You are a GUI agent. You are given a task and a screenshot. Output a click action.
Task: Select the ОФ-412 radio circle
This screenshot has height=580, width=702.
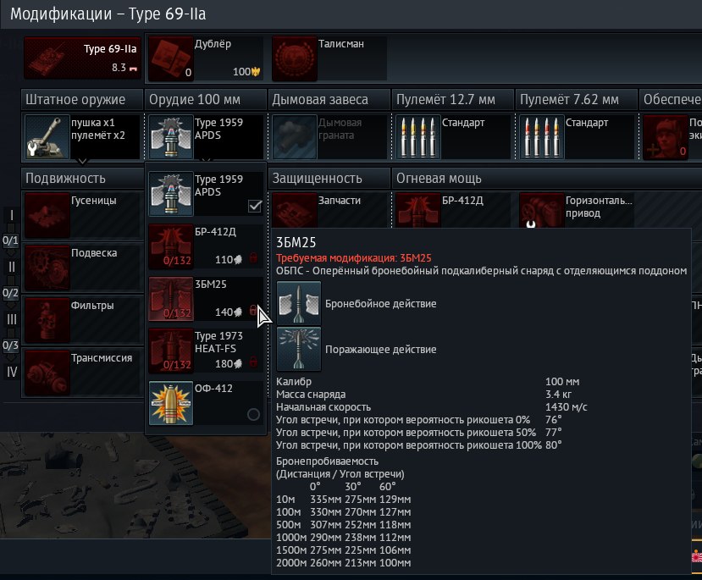253,414
